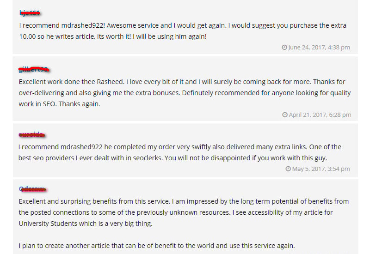370x254 pixels.
Task: Open the May 5, 2017, 3:54 pm timestamp
Action: pos(321,169)
